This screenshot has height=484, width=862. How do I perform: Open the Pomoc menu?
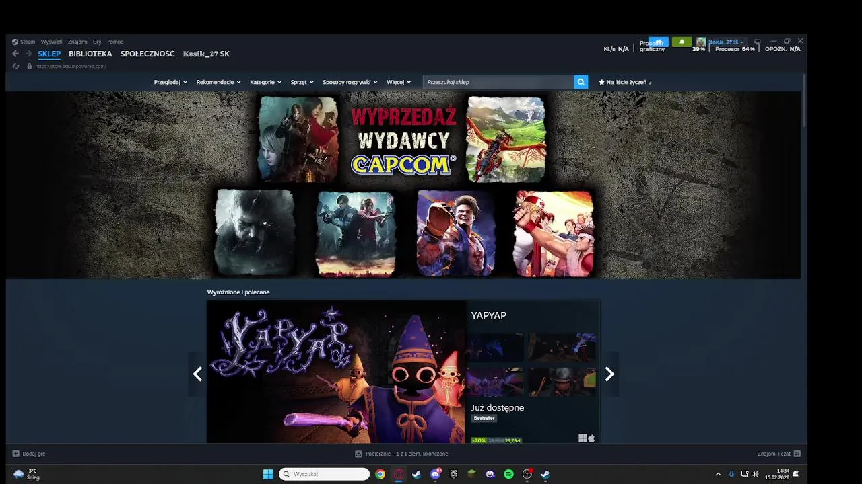coord(115,42)
